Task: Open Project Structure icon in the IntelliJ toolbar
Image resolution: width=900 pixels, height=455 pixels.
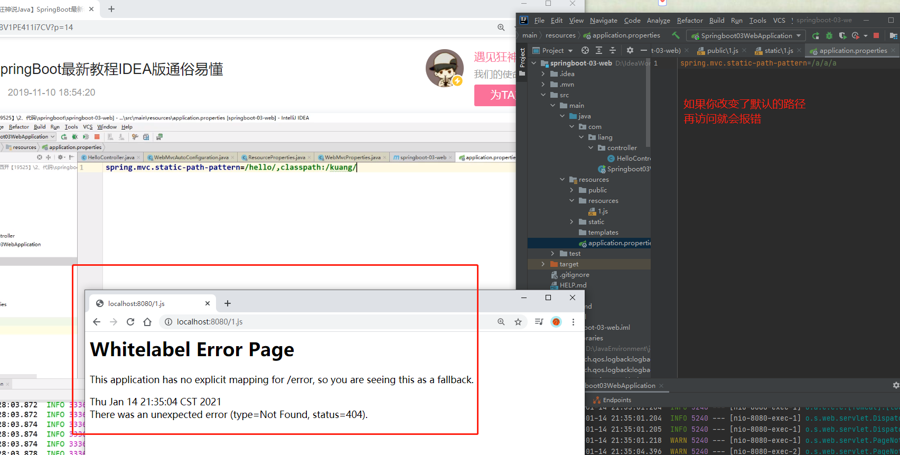Action: point(893,35)
